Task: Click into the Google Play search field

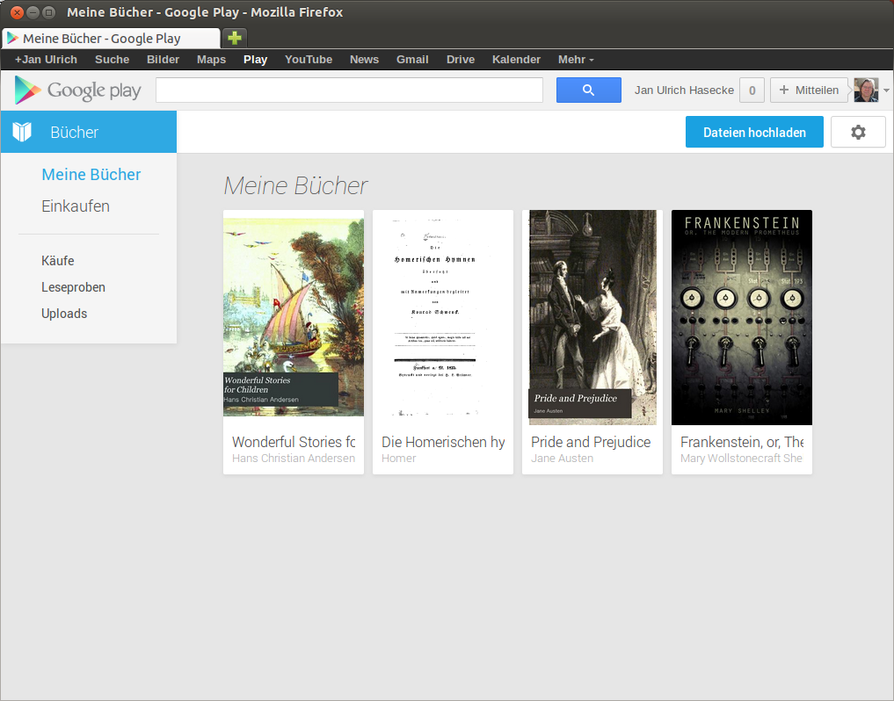Action: 349,90
